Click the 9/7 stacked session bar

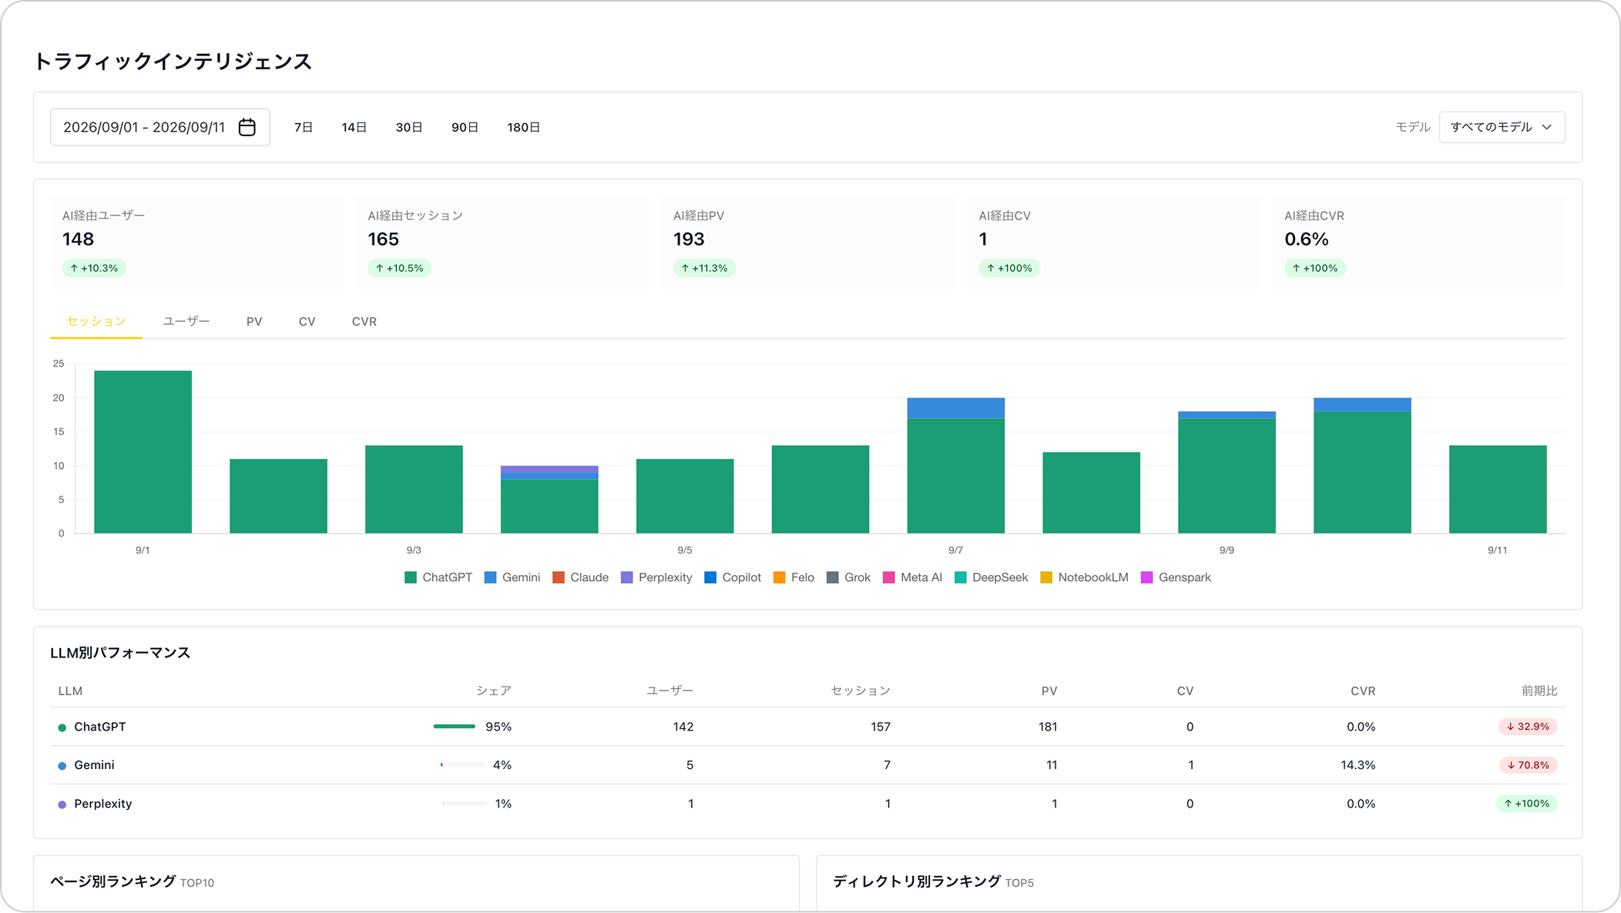pyautogui.click(x=956, y=466)
